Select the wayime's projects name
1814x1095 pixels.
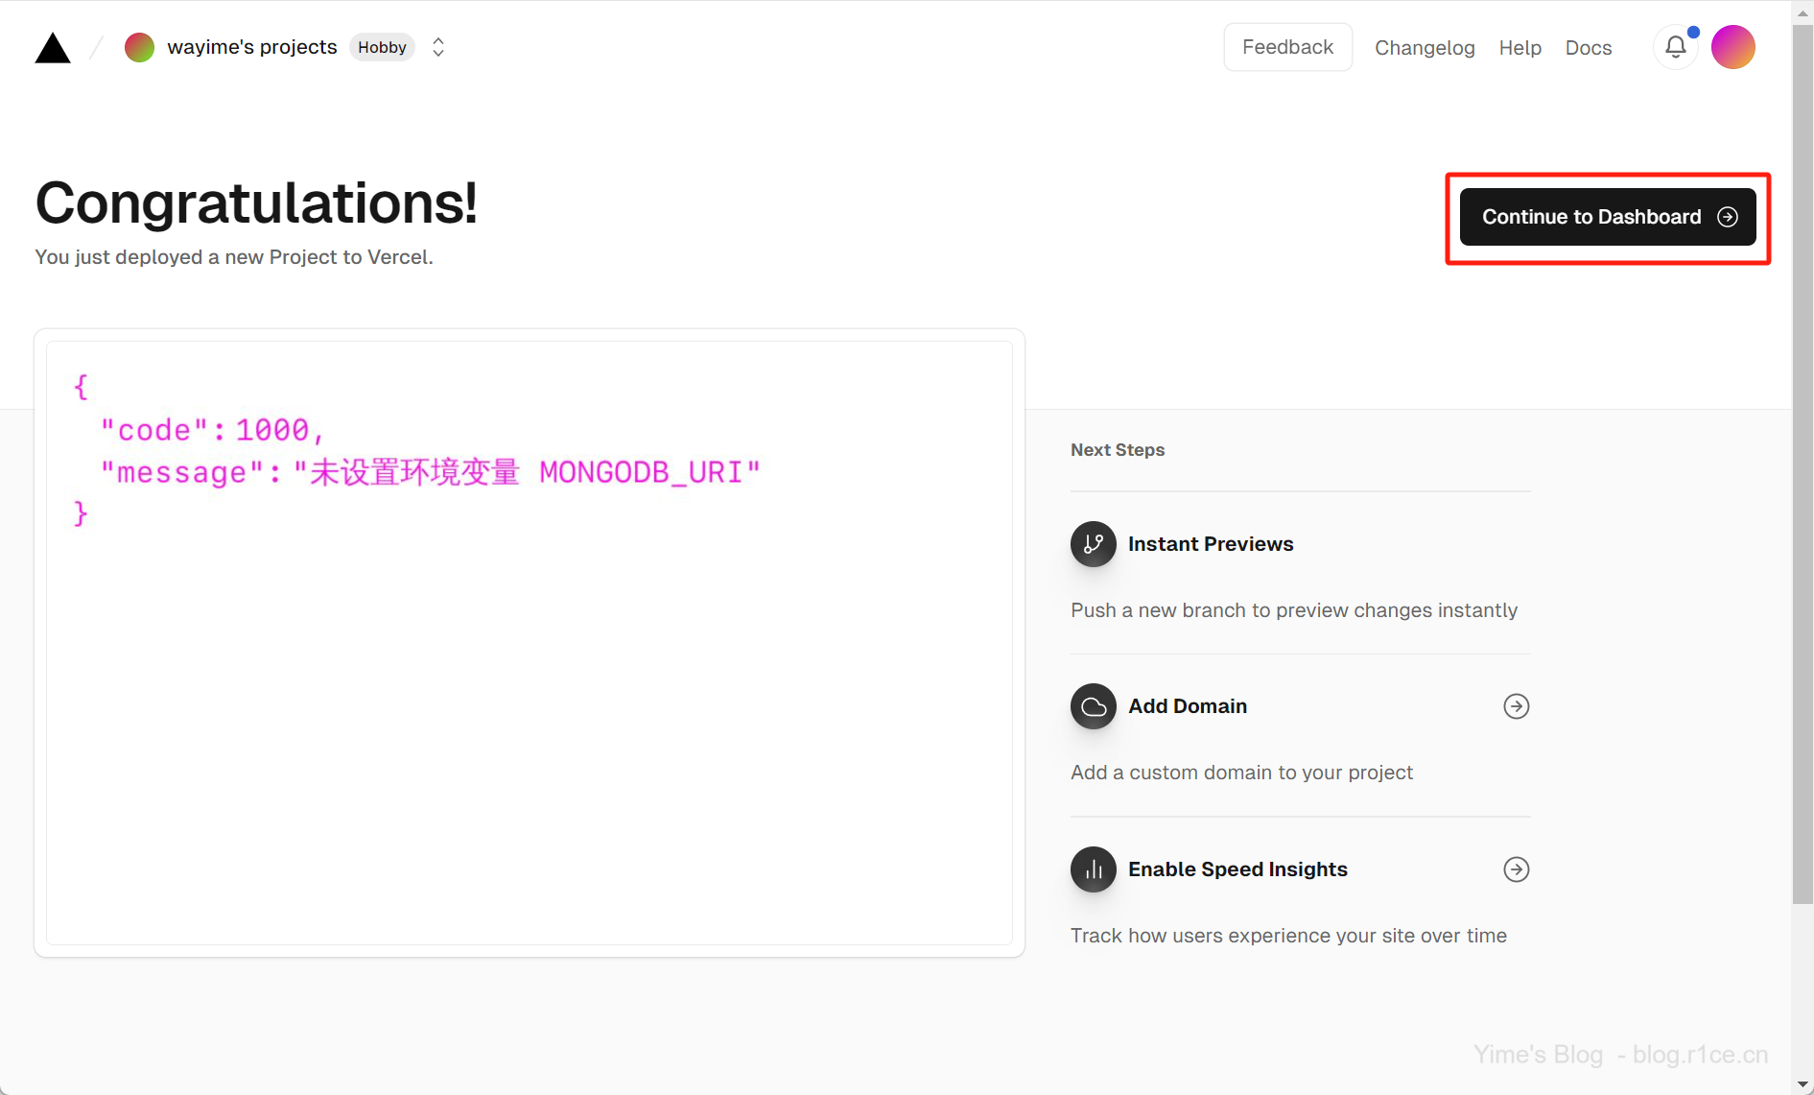(x=251, y=47)
